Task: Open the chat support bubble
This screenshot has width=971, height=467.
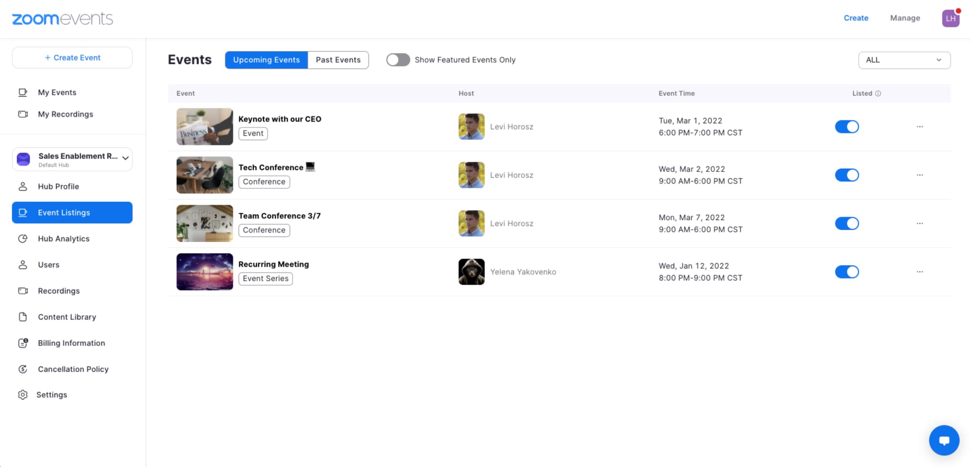Action: point(944,440)
